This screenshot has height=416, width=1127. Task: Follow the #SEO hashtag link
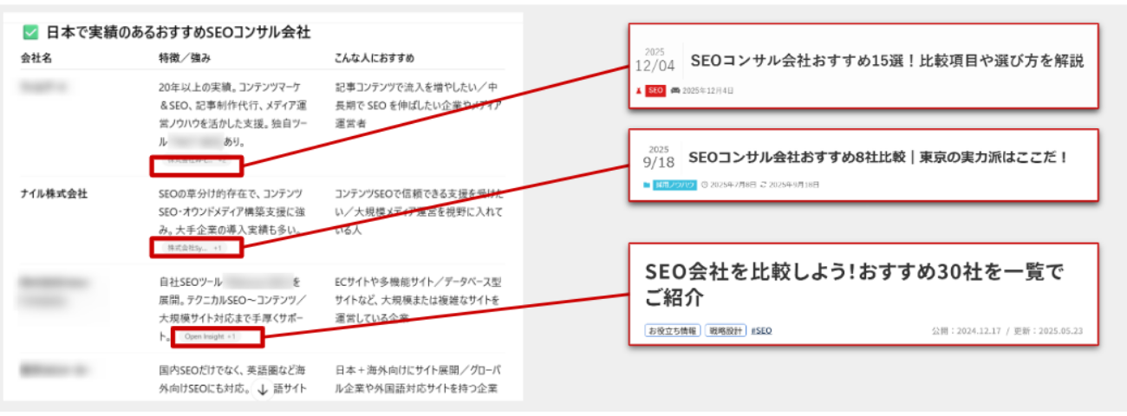point(761,330)
